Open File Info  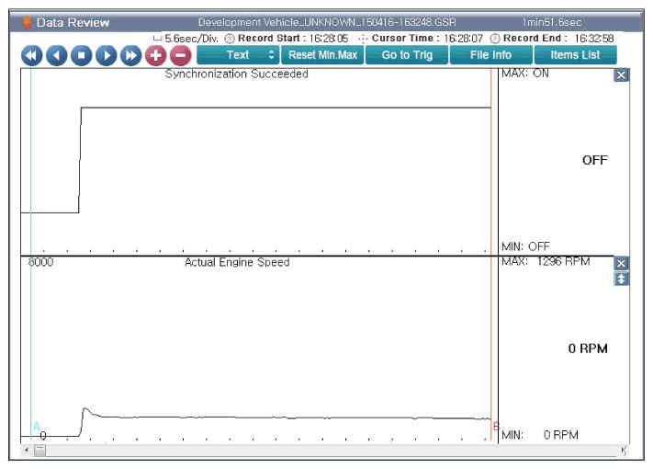491,55
